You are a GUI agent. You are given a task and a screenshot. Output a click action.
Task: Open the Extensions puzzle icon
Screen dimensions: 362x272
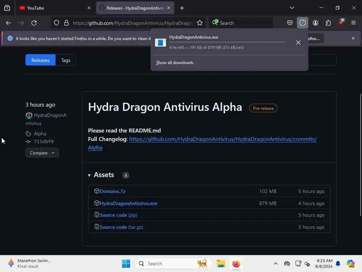click(x=328, y=23)
